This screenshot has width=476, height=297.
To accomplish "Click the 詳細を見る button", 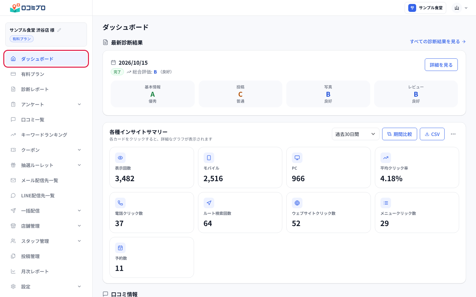I will (441, 65).
